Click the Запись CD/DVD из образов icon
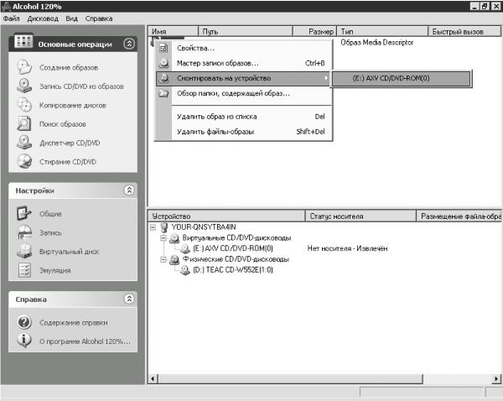Screen dimensions: 503x401 tap(24, 86)
